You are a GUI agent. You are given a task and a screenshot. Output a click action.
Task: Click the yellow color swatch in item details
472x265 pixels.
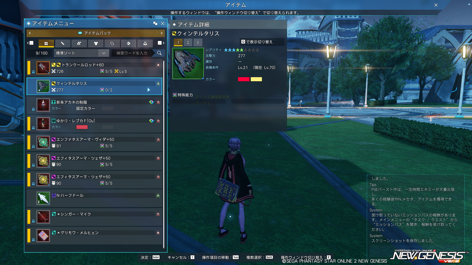coord(256,79)
